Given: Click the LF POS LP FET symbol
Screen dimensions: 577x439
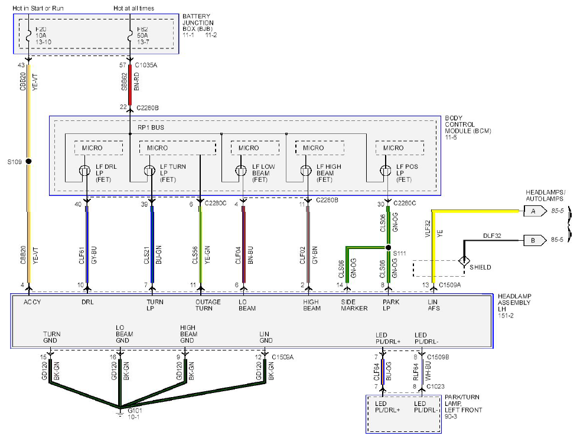Looking at the screenshot, I should (x=385, y=171).
